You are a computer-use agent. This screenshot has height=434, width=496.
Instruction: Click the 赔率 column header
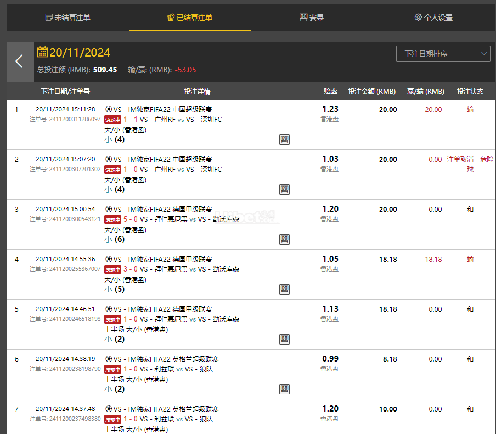click(x=330, y=92)
